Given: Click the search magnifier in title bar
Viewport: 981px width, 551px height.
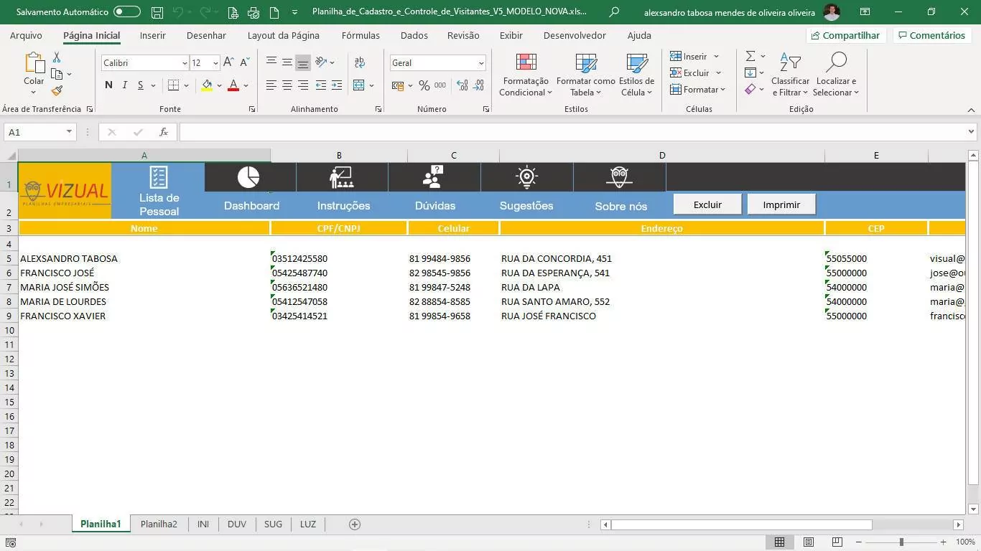Looking at the screenshot, I should 614,12.
